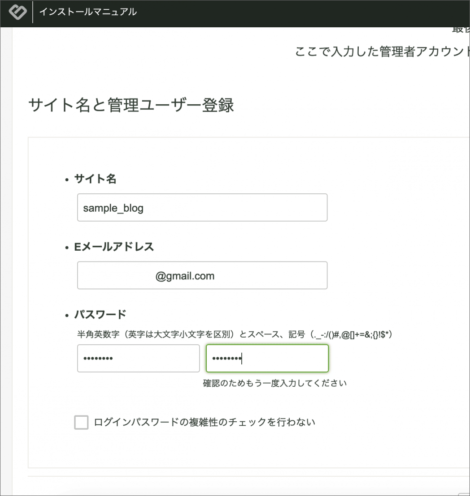Focus the サイト名 input field
Image resolution: width=470 pixels, height=496 pixels.
202,207
